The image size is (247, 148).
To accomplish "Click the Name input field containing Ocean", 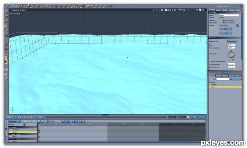I will coord(229,15).
